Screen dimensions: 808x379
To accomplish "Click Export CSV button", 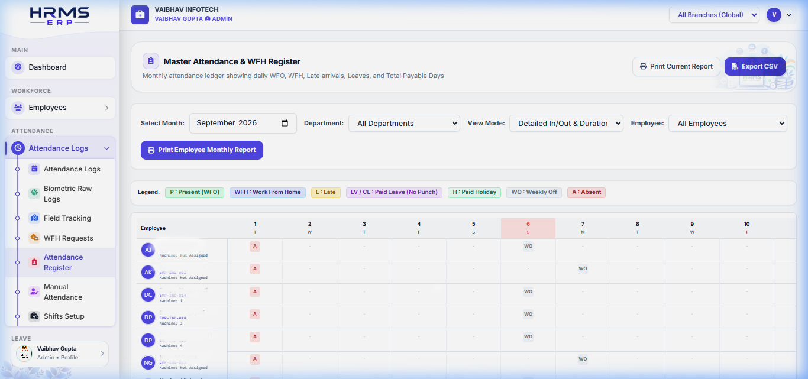I will tap(755, 66).
